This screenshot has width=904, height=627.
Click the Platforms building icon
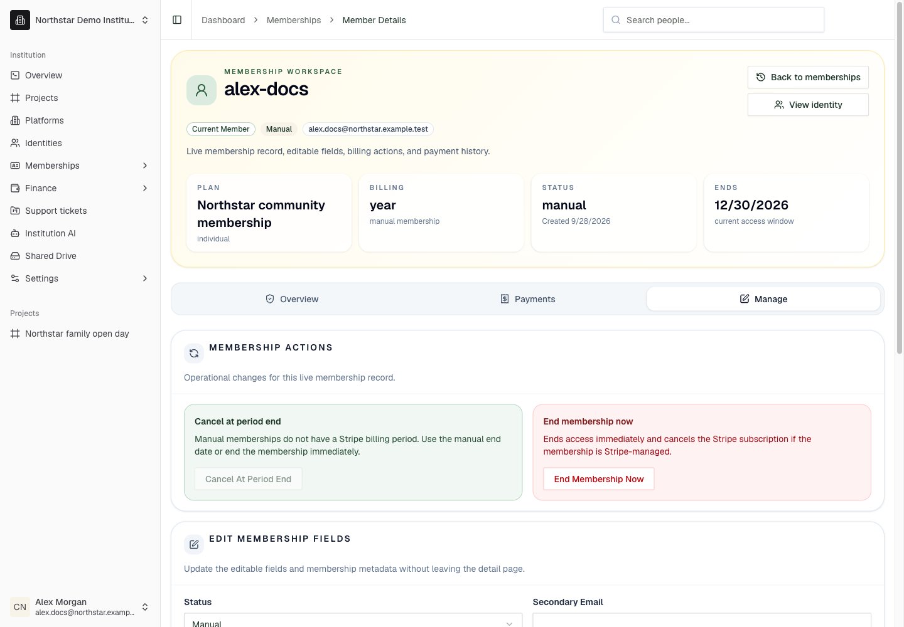(x=15, y=120)
